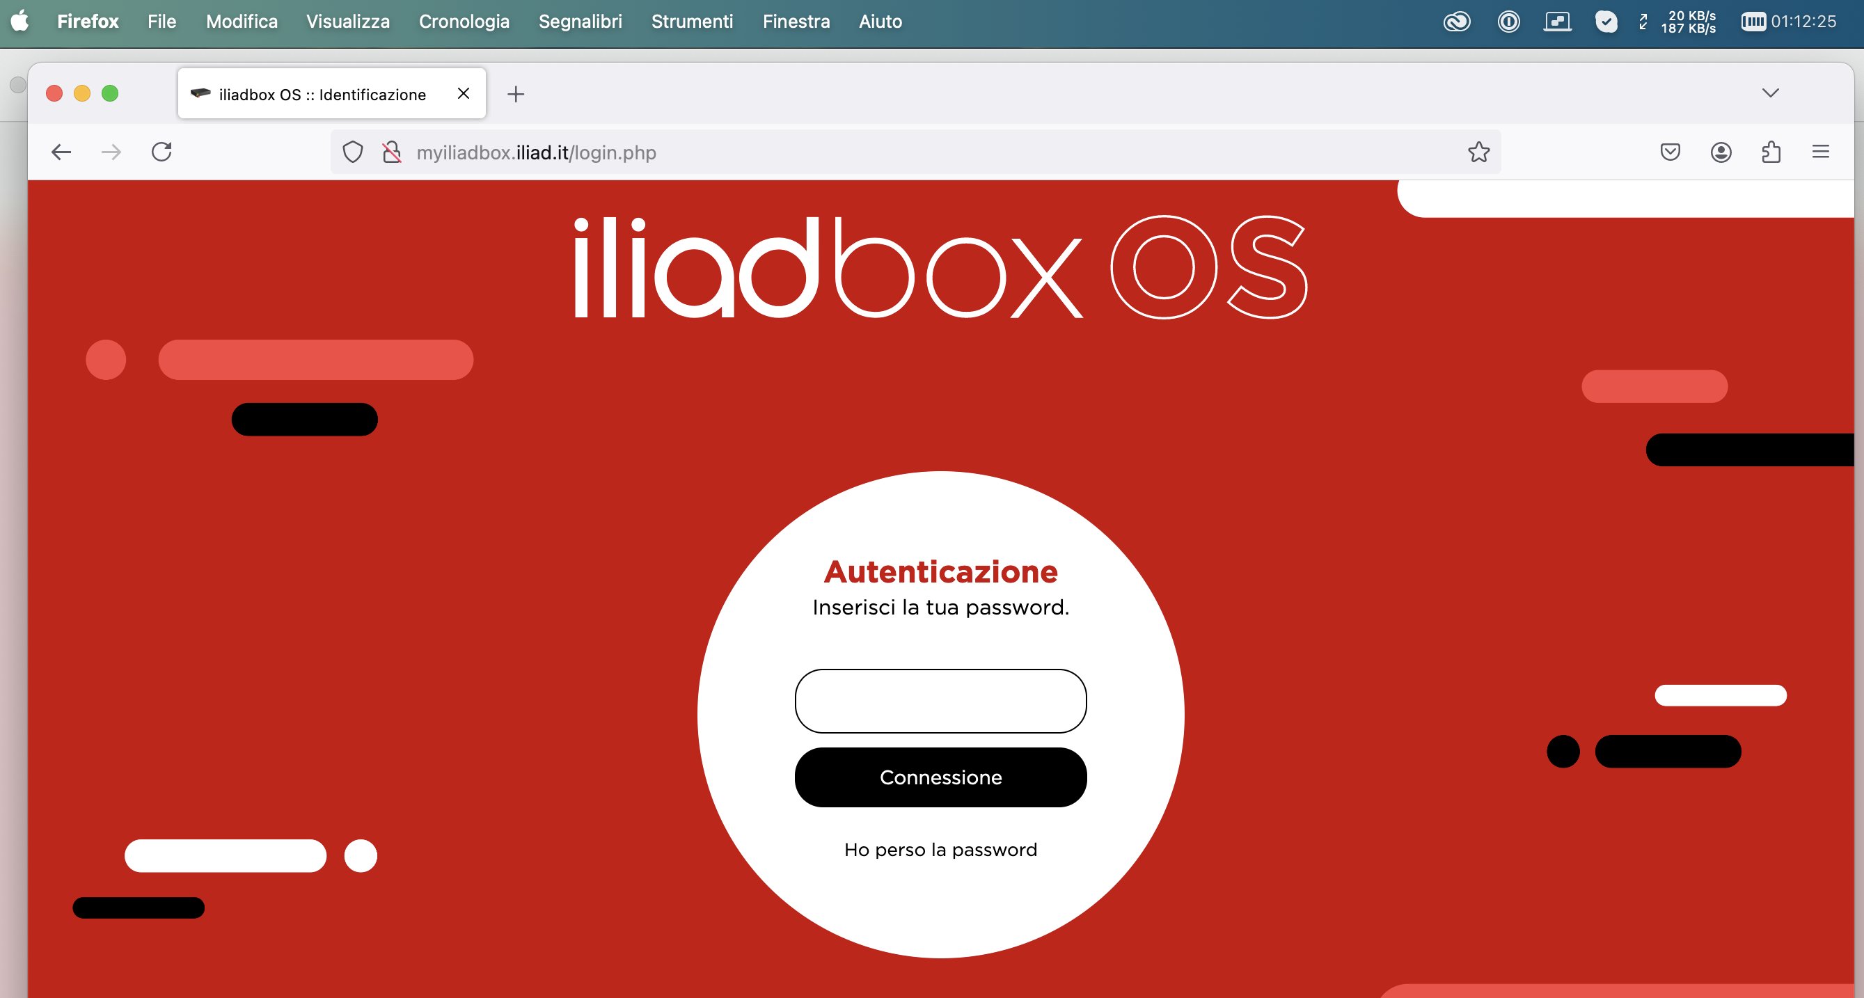
Task: Open the Visualizza menu
Action: coord(348,21)
